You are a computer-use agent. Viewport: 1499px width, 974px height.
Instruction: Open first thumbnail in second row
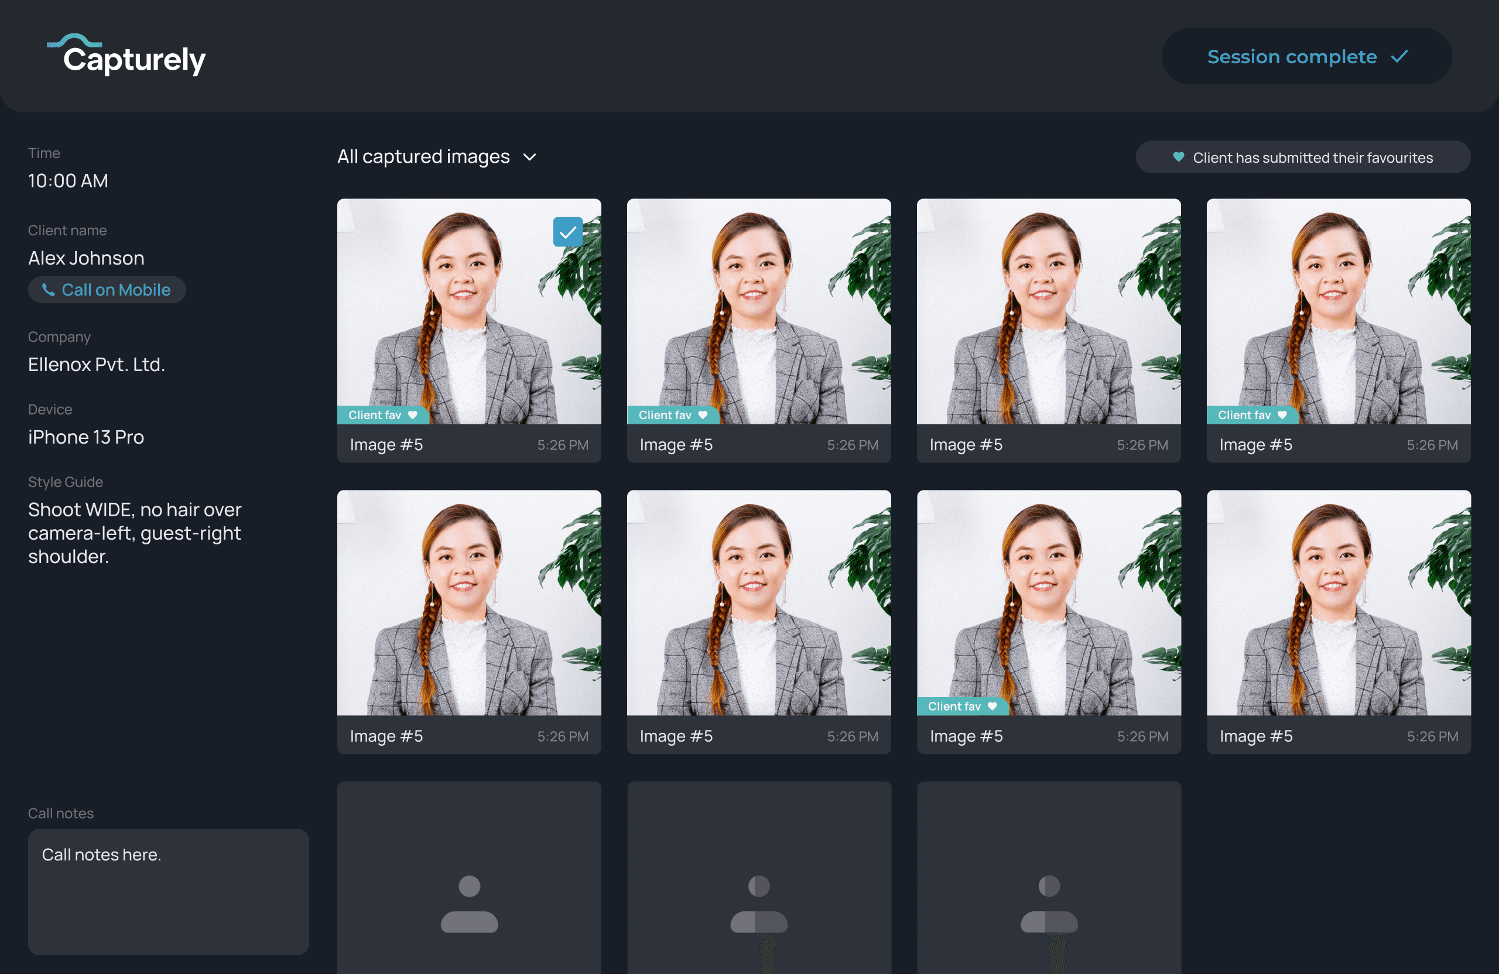[469, 602]
